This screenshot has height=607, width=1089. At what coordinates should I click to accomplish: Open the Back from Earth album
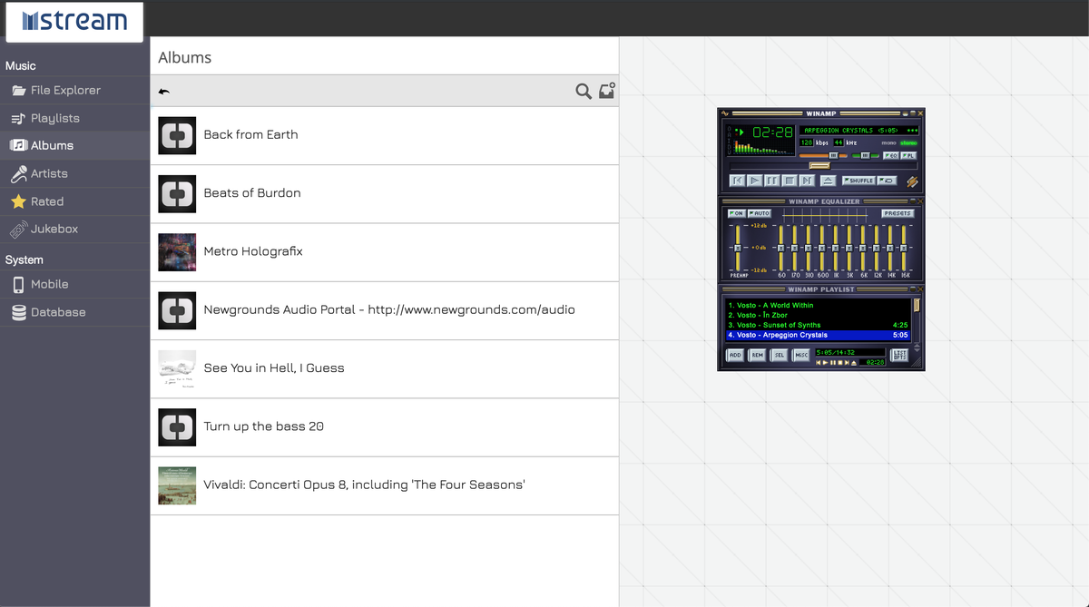(x=385, y=136)
